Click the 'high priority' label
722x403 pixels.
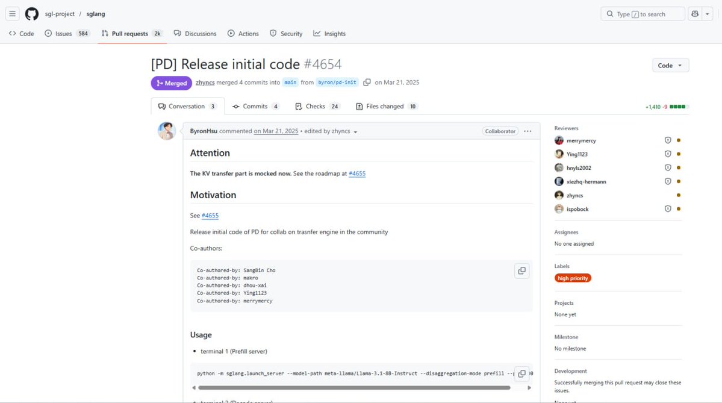coord(573,278)
